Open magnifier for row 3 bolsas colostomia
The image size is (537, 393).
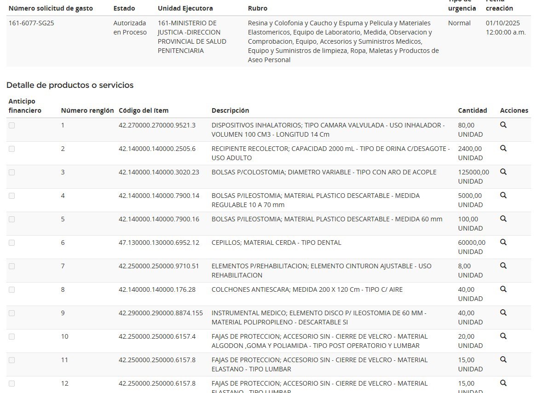pos(503,172)
